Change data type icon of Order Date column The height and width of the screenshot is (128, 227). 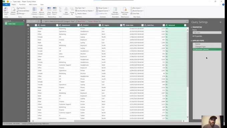(x=124, y=25)
